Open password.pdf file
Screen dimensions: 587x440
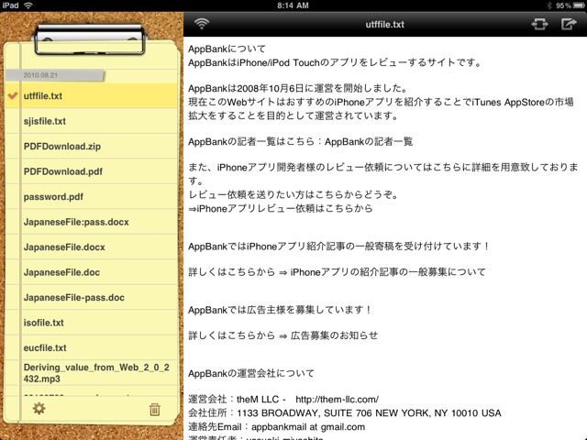tap(91, 197)
